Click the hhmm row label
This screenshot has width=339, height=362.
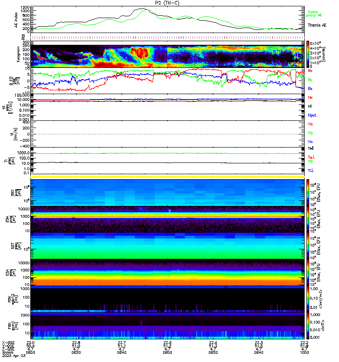(x=7, y=352)
